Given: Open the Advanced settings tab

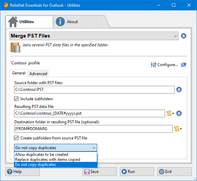Looking at the screenshot, I should 38,74.
